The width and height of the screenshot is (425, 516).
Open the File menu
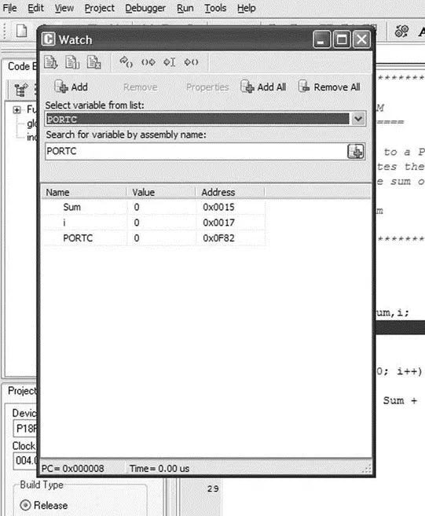[x=9, y=8]
